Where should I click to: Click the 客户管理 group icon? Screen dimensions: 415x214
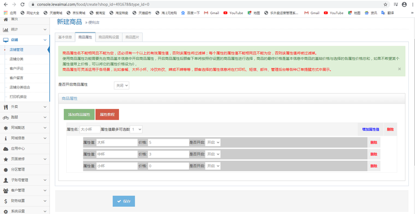pos(6,191)
